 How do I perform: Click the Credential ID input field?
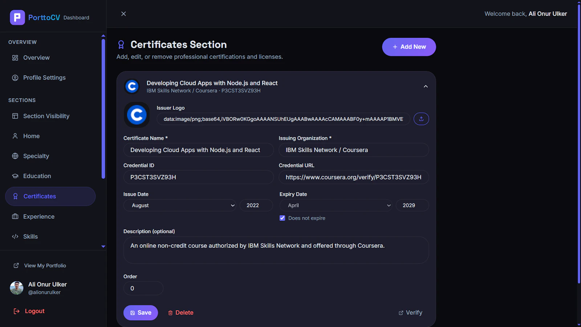coord(199,177)
